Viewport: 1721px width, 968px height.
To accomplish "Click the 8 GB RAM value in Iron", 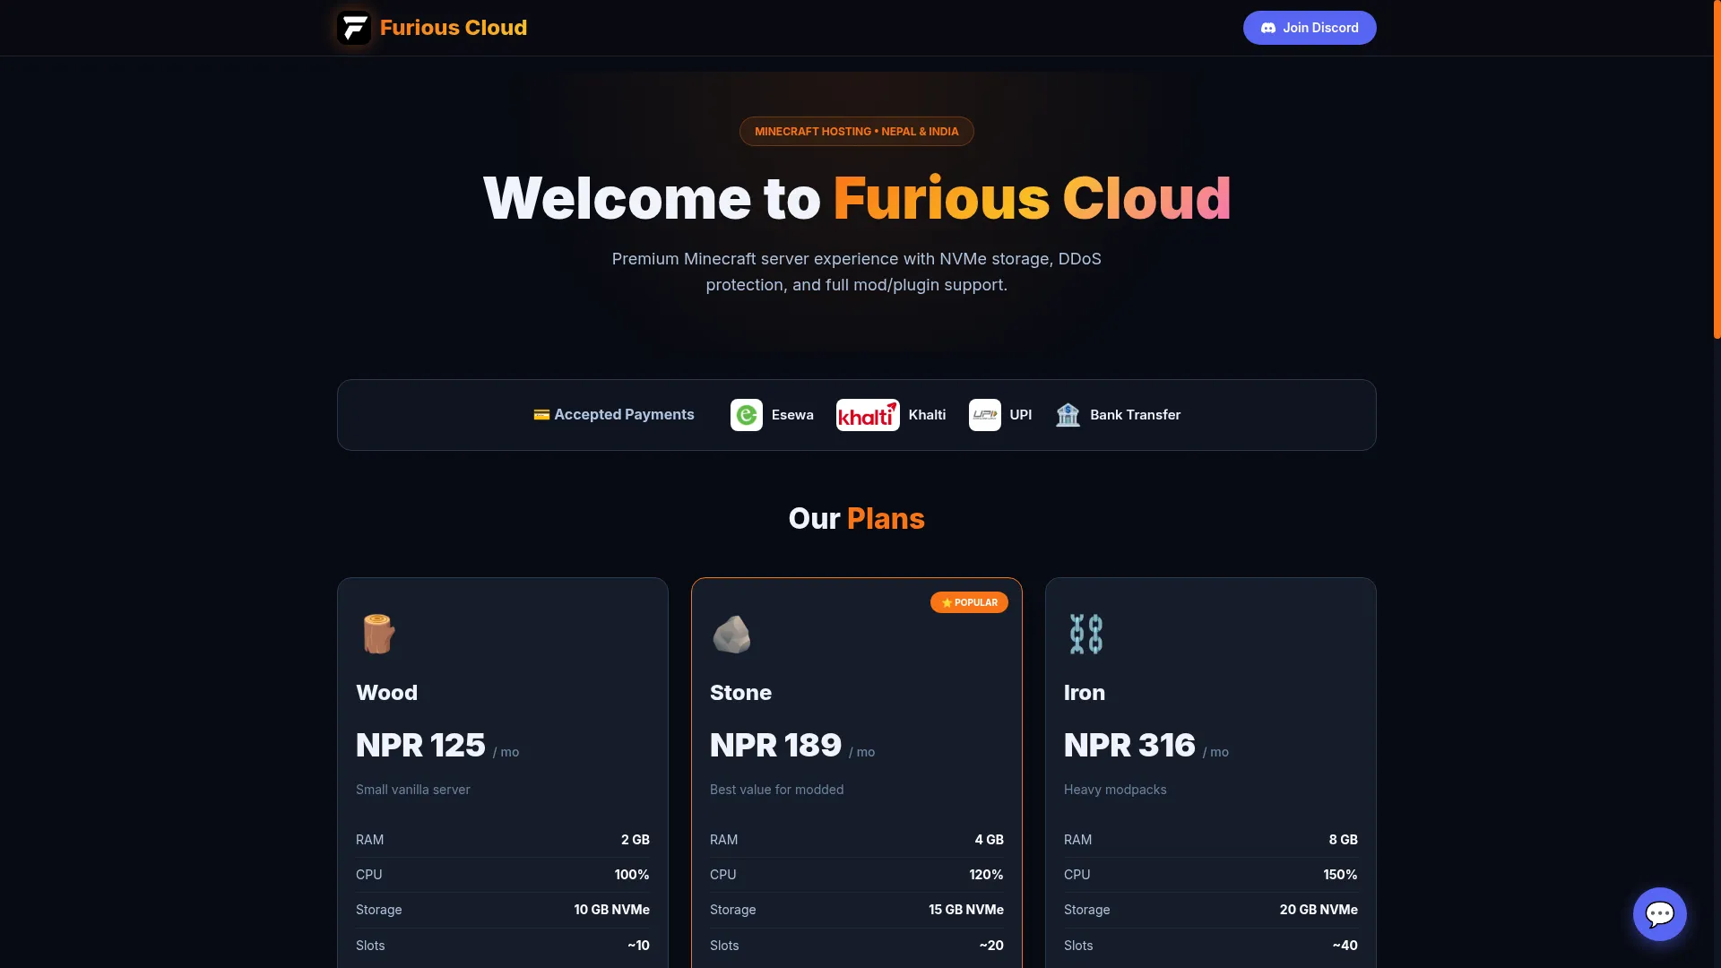I will 1344,840.
